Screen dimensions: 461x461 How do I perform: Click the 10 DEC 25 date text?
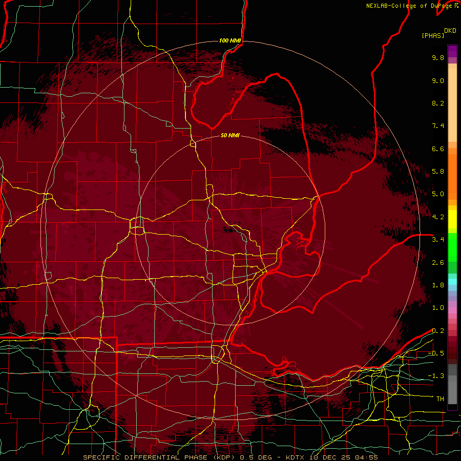click(331, 457)
